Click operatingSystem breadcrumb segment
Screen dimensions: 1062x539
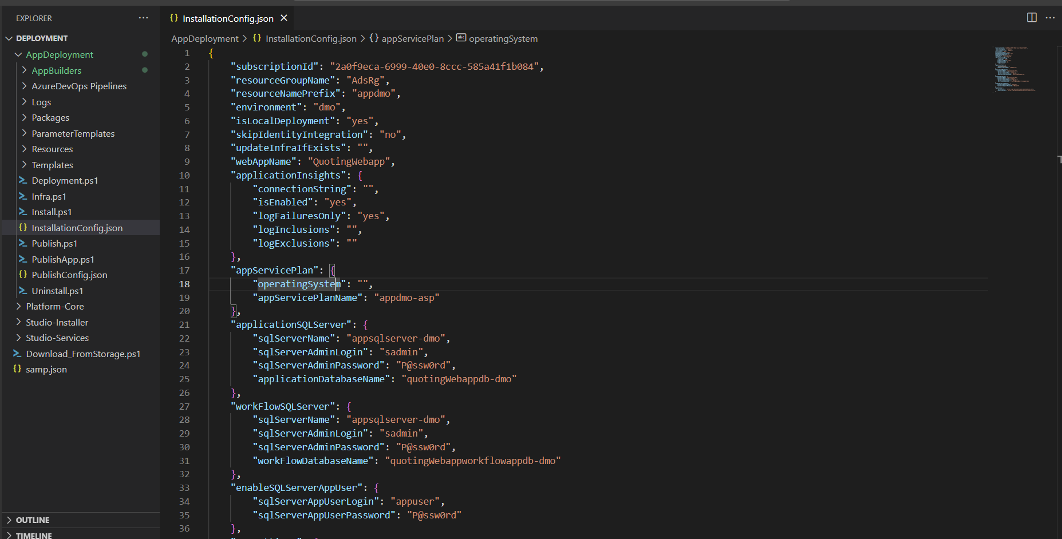tap(503, 38)
